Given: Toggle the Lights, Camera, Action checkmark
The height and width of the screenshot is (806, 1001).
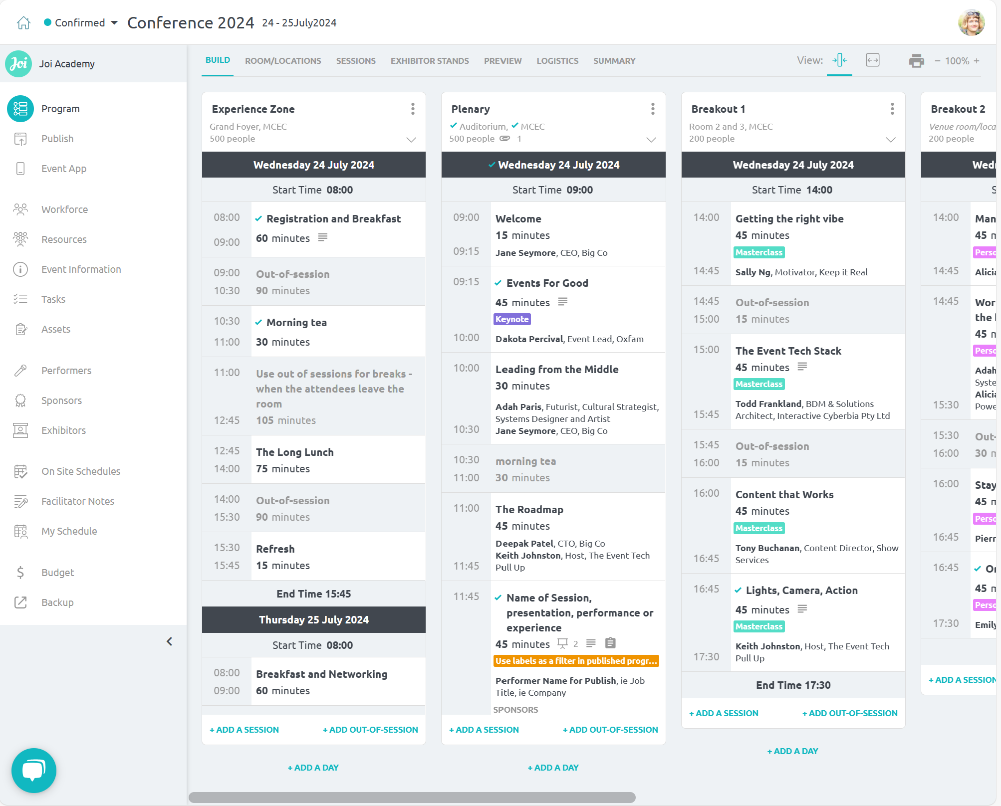Looking at the screenshot, I should point(738,591).
